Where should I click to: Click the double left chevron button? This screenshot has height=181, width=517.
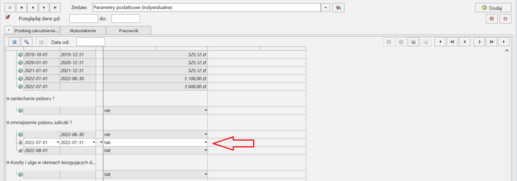pyautogui.click(x=452, y=42)
